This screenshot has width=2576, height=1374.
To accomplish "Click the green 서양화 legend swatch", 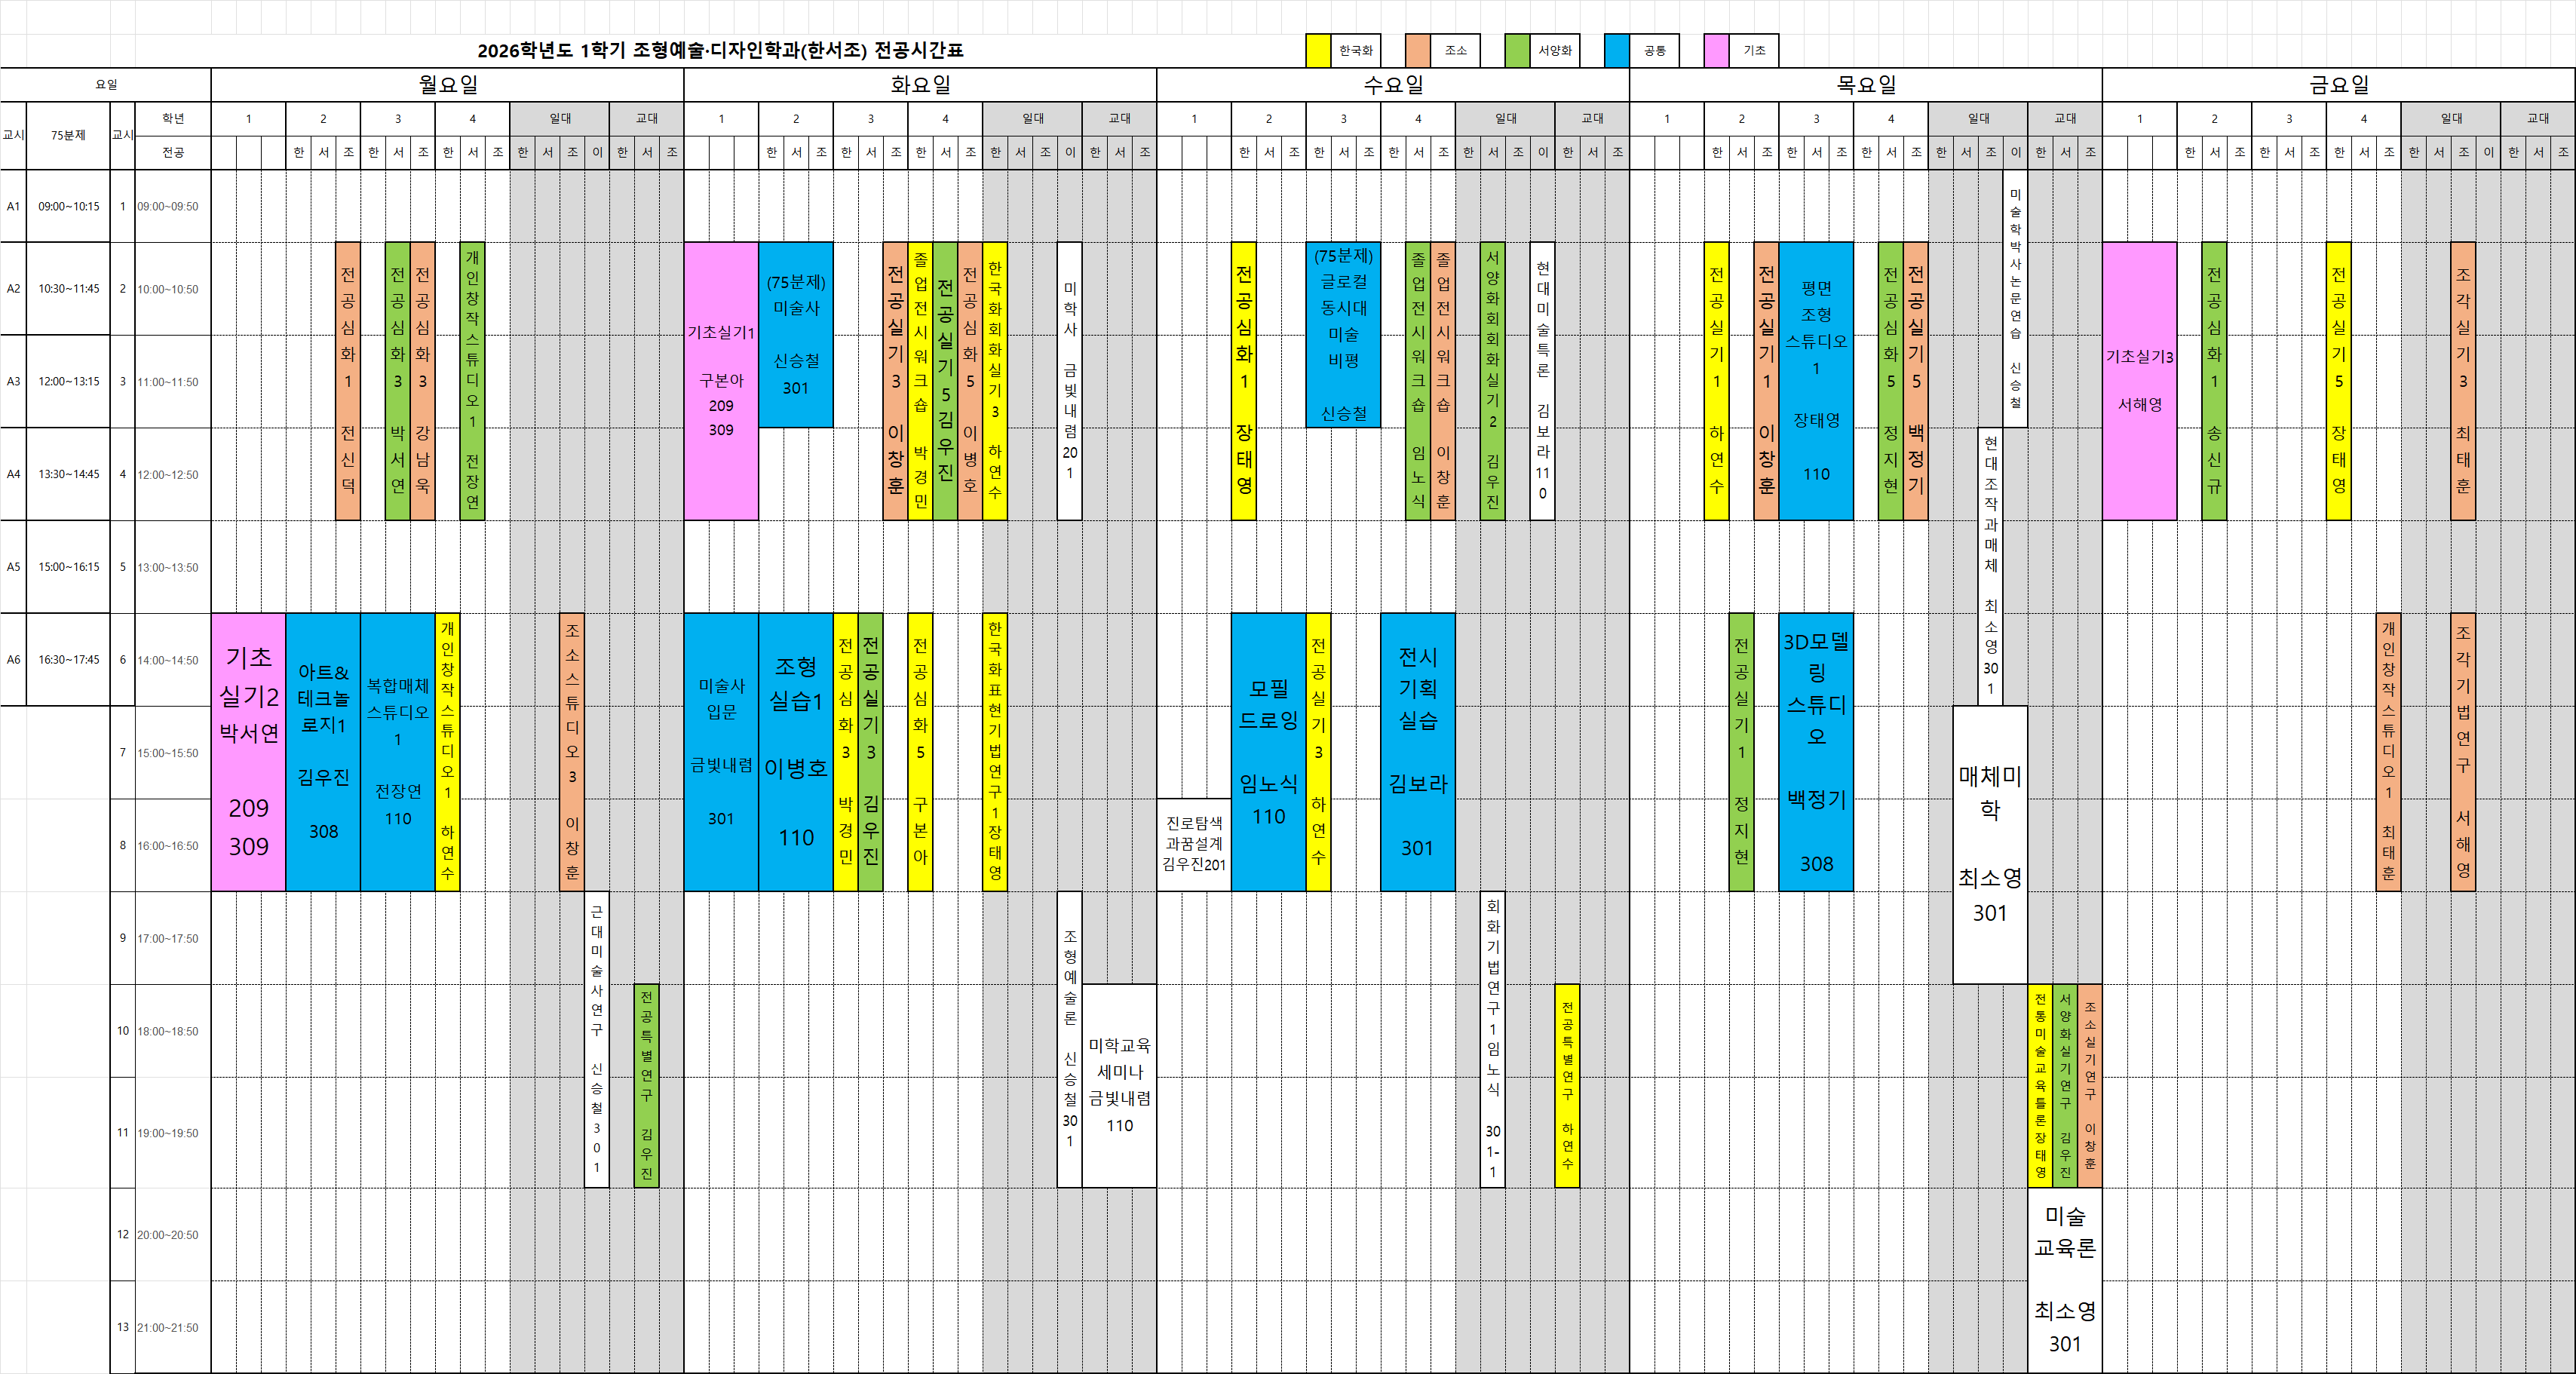I will point(1517,50).
